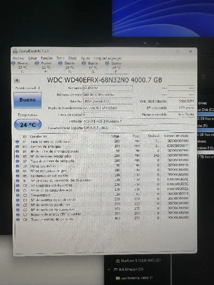Select row 04 Nº de ciclos de arranque/parada
214x285 pixels.
tap(102, 151)
